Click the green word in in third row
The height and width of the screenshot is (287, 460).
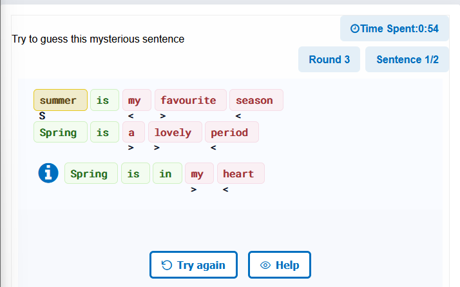pyautogui.click(x=168, y=173)
